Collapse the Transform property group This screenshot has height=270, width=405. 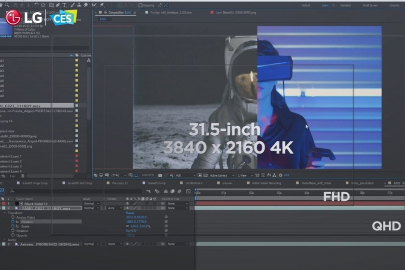point(5,213)
